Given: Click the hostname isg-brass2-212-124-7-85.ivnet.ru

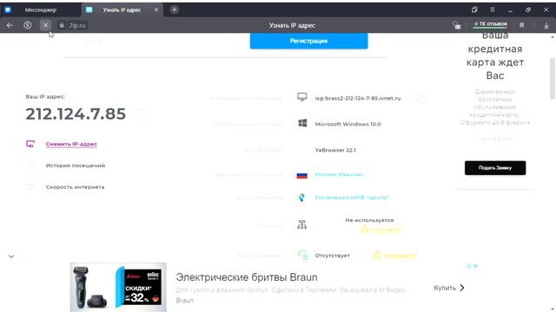Looking at the screenshot, I should click(358, 98).
